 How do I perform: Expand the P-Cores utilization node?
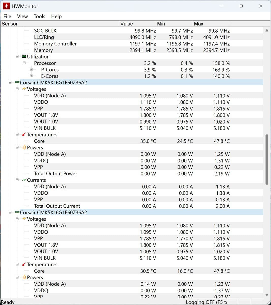coord(31,69)
